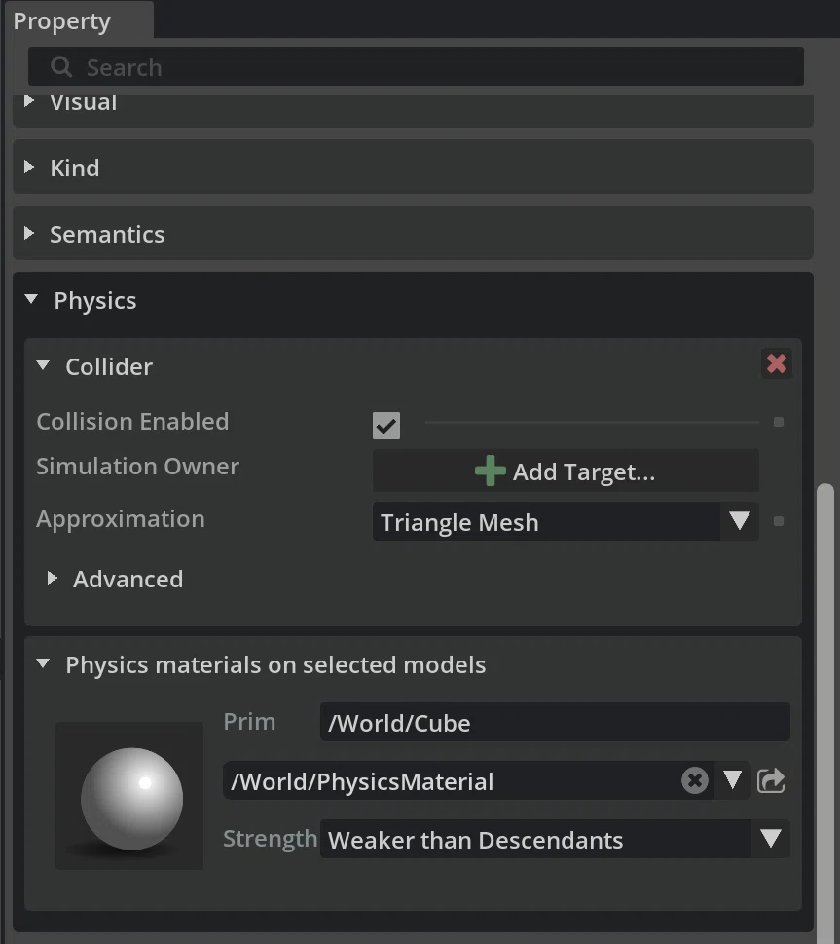Screen dimensions: 840x944
Task: Click the green plus Add Target icon
Action: click(x=491, y=471)
